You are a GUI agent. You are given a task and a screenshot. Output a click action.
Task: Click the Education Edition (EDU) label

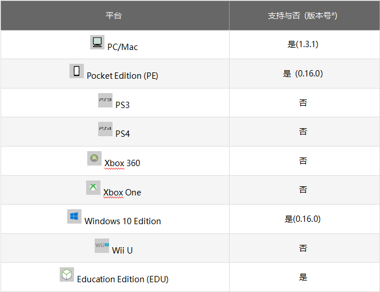point(123,279)
